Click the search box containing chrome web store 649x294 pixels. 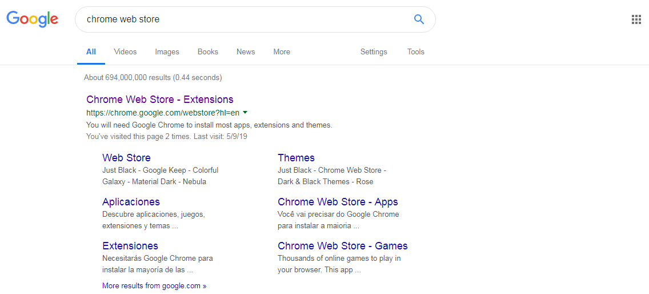(246, 19)
